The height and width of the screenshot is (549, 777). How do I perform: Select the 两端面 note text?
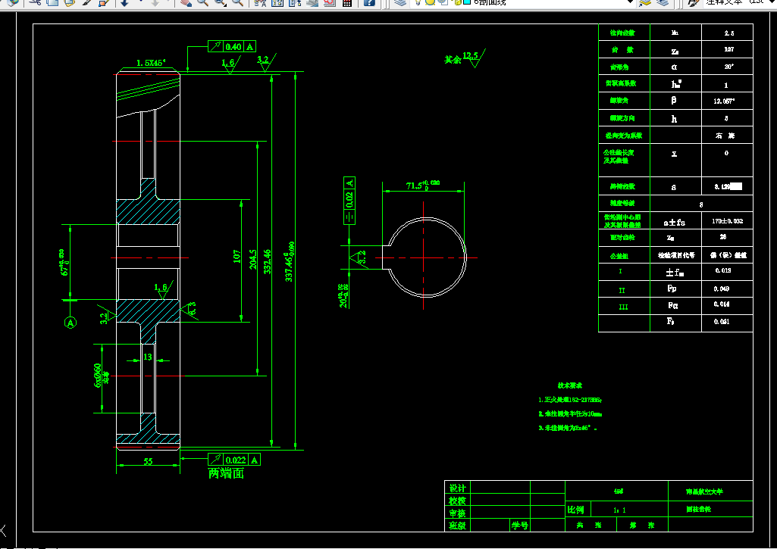click(x=227, y=473)
